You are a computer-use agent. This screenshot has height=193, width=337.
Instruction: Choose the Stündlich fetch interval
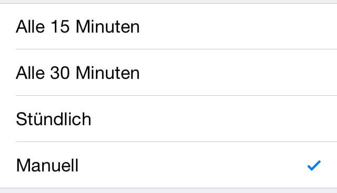point(168,119)
